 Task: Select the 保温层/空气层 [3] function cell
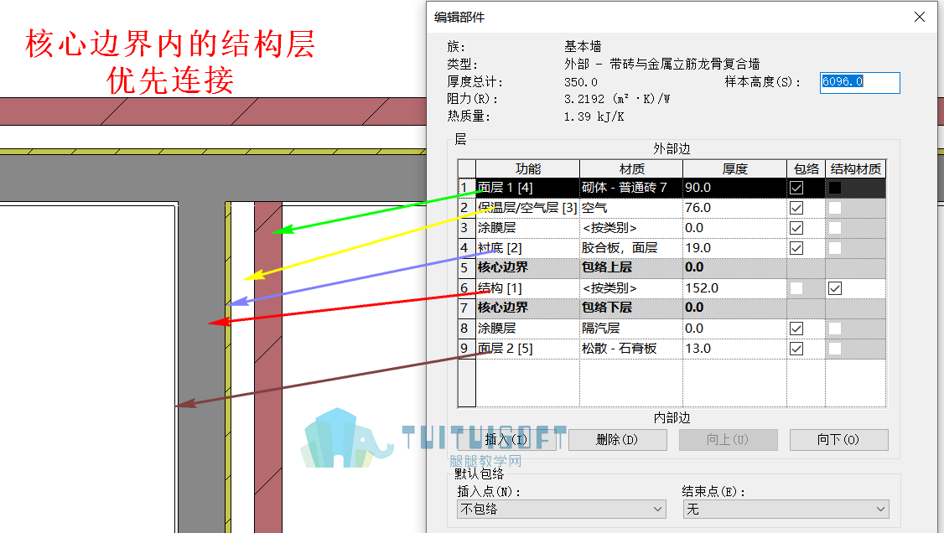tap(527, 208)
